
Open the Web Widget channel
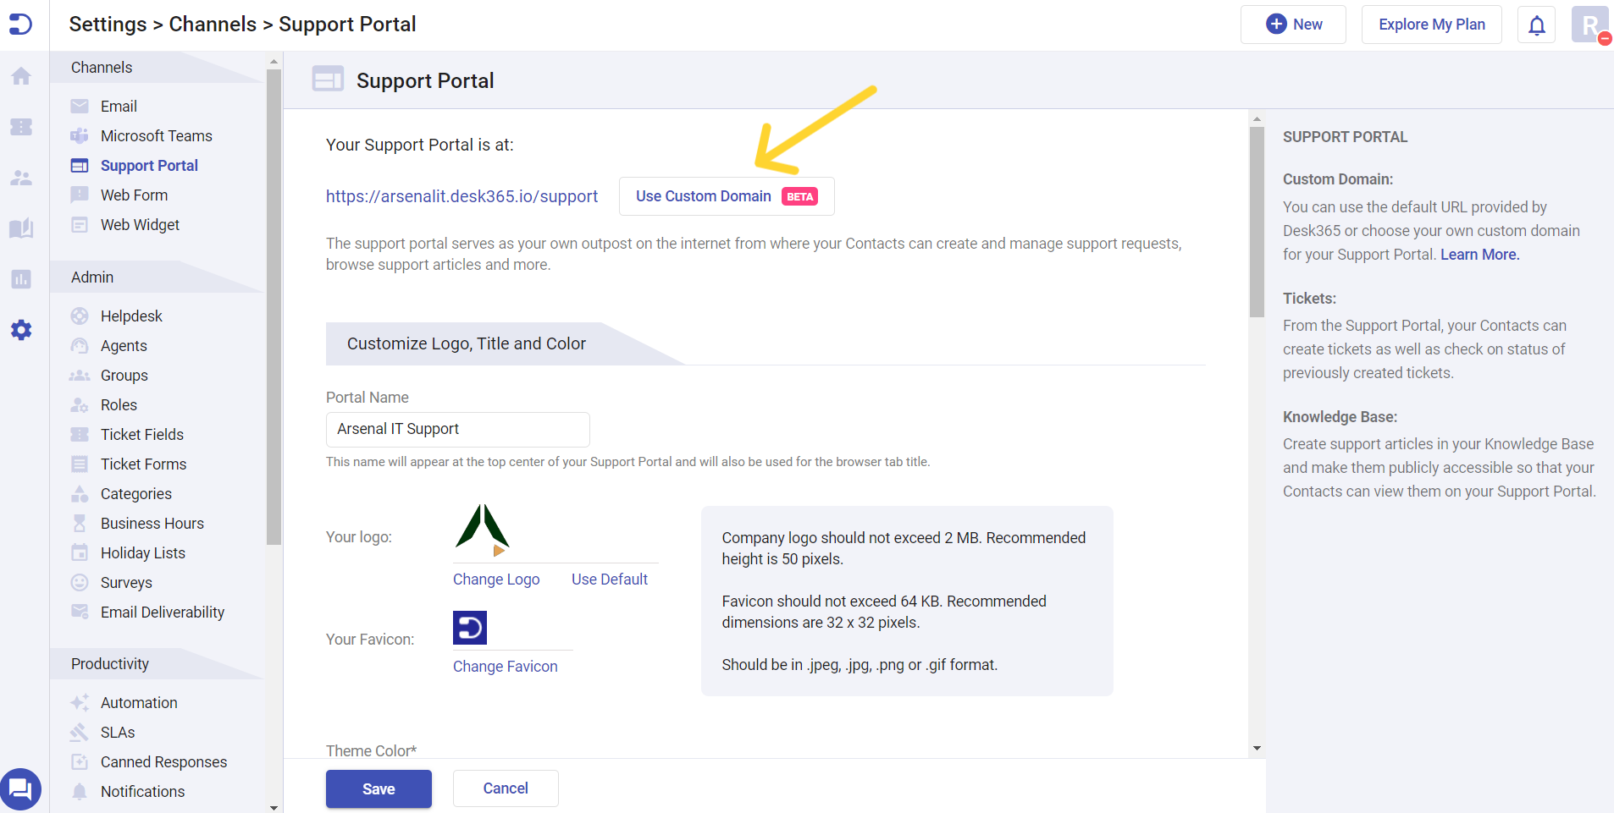139,224
